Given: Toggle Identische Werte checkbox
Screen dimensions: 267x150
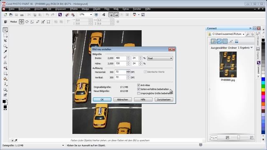Looking at the screenshot, I should tap(145, 72).
